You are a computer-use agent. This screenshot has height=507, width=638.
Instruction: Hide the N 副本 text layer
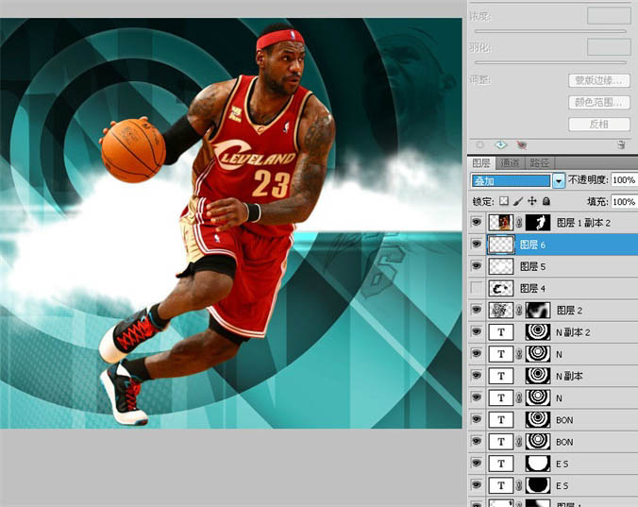477,376
